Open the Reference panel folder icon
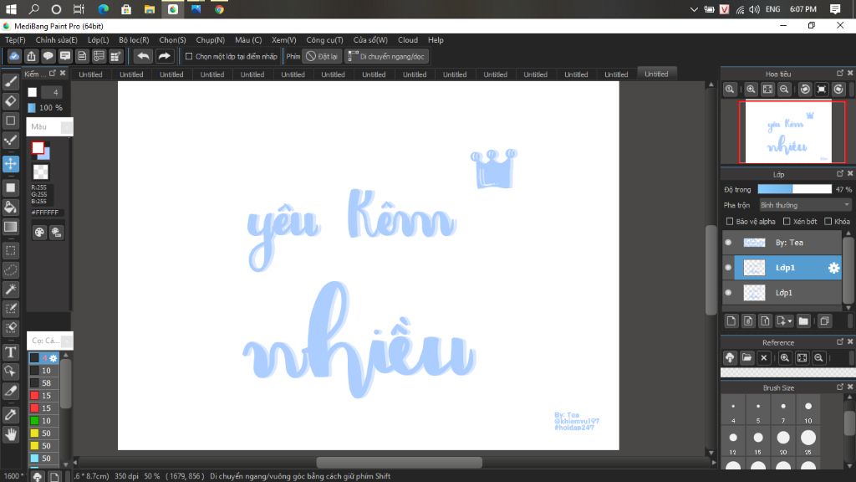Viewport: 856px width, 482px height. (746, 358)
